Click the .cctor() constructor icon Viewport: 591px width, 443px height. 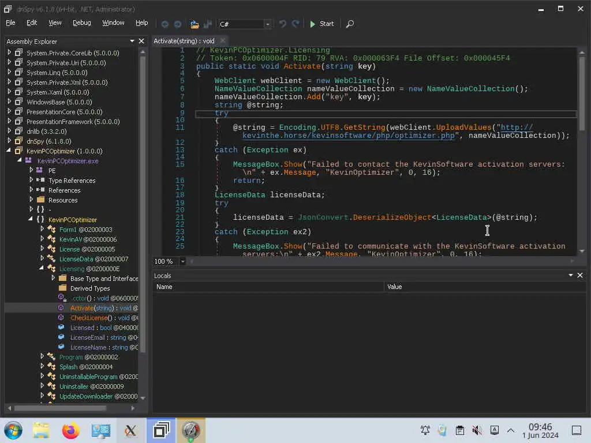pyautogui.click(x=62, y=298)
